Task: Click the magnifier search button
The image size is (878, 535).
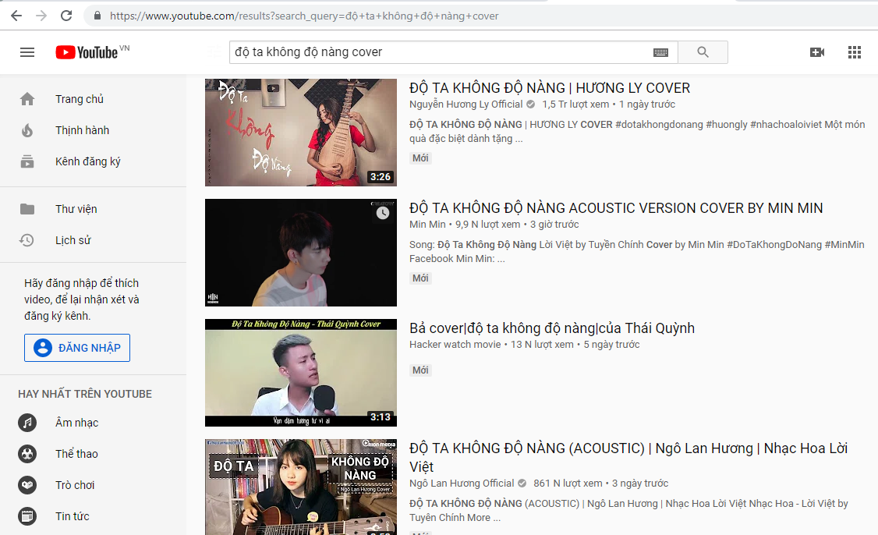Action: point(703,52)
